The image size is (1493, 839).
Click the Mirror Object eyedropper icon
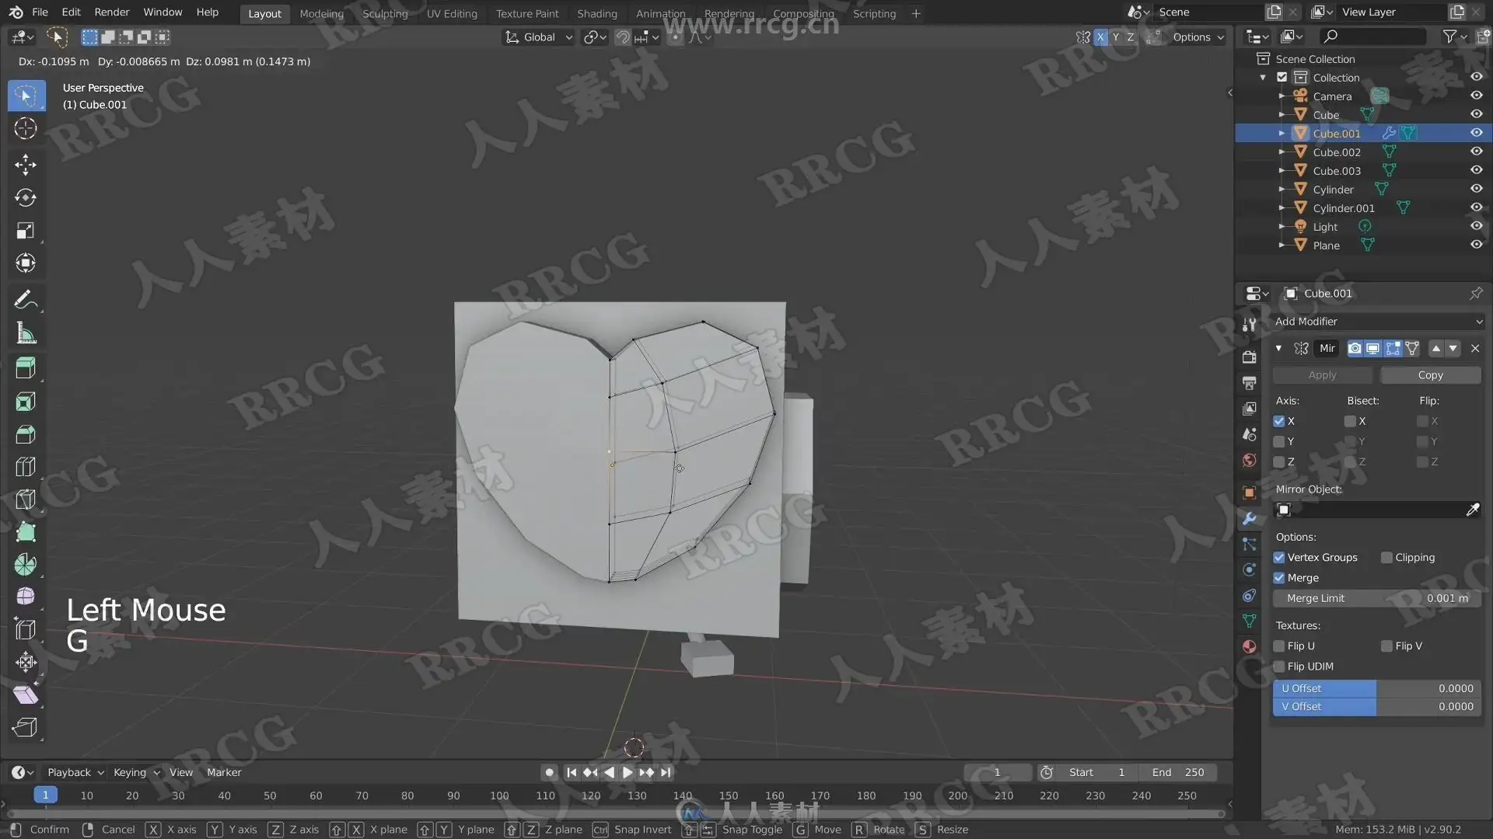[1472, 510]
